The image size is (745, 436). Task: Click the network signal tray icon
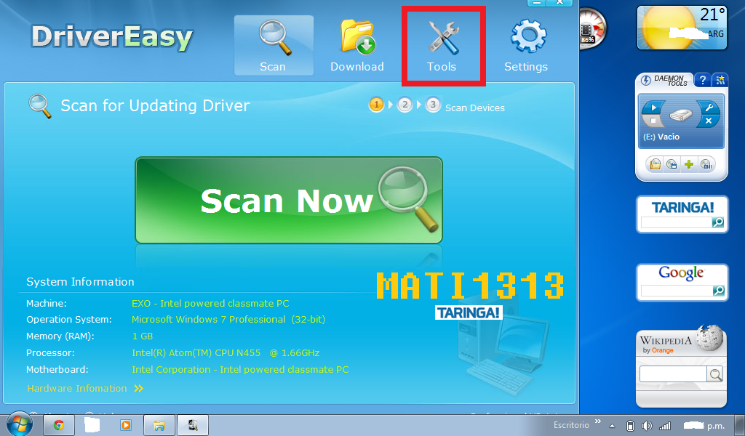[665, 426]
